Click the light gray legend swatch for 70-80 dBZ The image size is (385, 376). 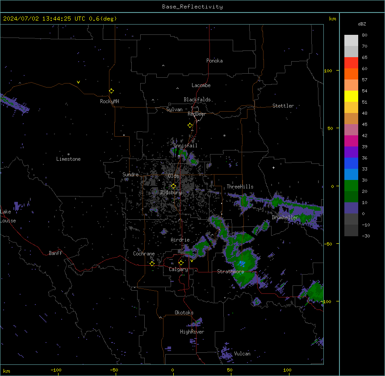point(351,41)
